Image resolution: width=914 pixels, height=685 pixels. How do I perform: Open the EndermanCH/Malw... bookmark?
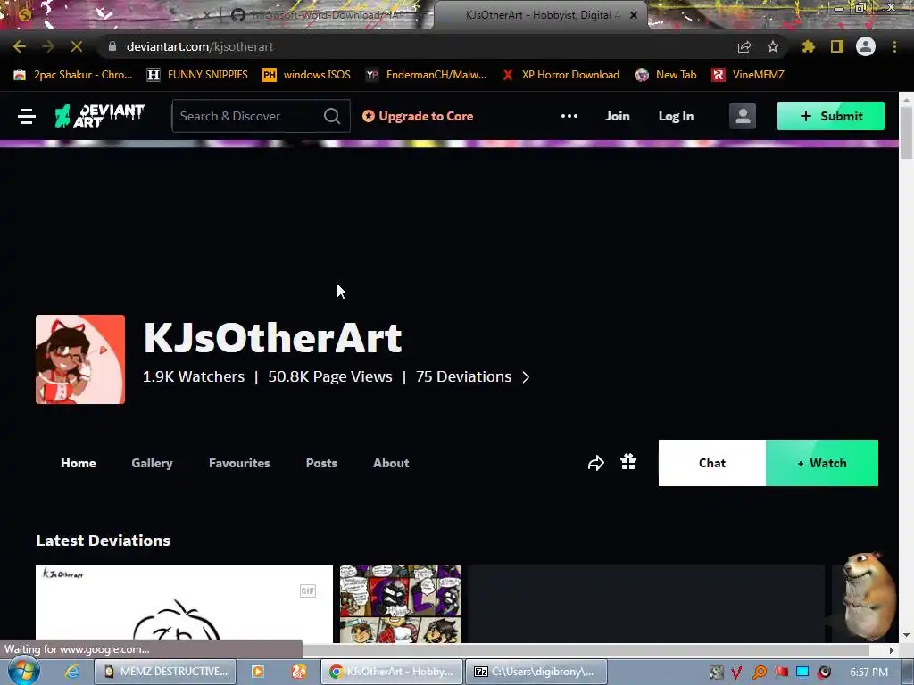(426, 75)
